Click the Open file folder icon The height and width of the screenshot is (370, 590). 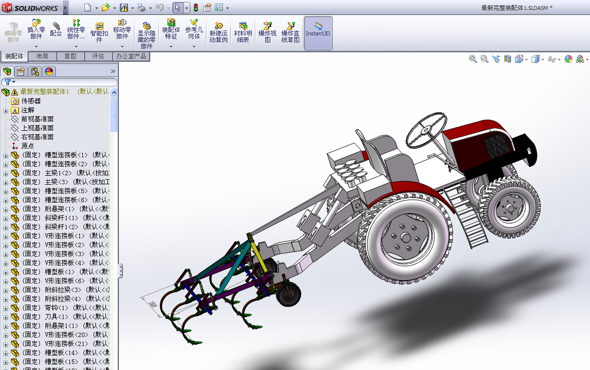click(106, 7)
